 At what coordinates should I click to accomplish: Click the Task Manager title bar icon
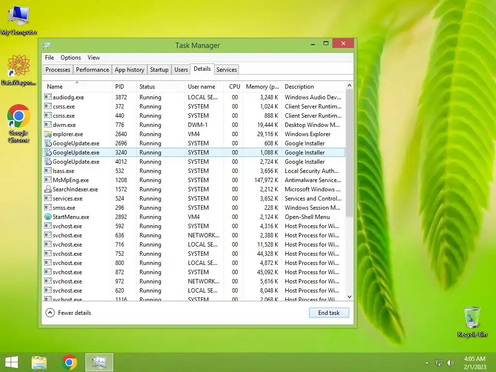pyautogui.click(x=47, y=45)
